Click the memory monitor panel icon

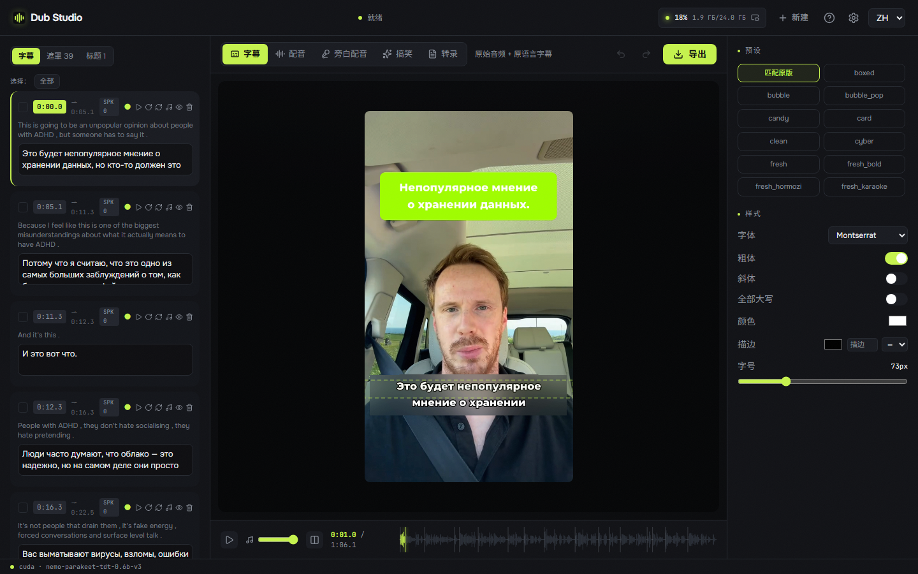coord(755,18)
